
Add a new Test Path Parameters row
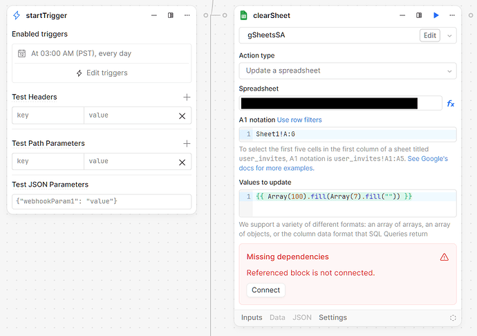(x=186, y=144)
